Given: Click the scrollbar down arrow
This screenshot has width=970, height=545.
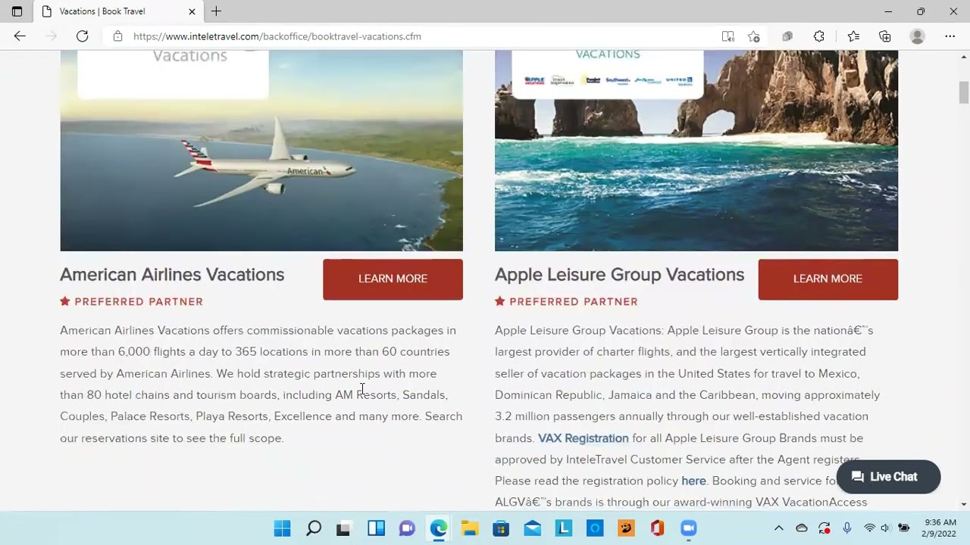Looking at the screenshot, I should [x=964, y=504].
